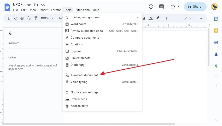Toggle underline formatting
222x126 pixels.
[144, 18]
